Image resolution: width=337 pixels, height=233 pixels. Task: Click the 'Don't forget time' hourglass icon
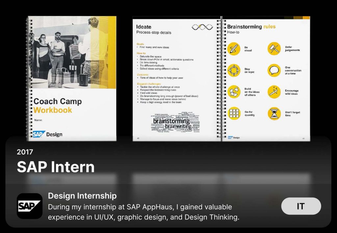pyautogui.click(x=274, y=113)
